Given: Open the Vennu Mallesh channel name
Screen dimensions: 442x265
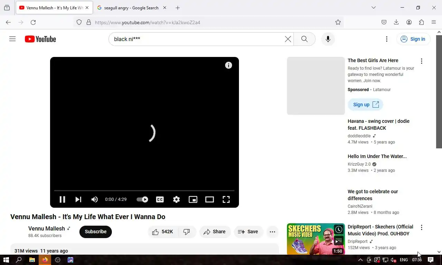Looking at the screenshot, I should tap(47, 228).
